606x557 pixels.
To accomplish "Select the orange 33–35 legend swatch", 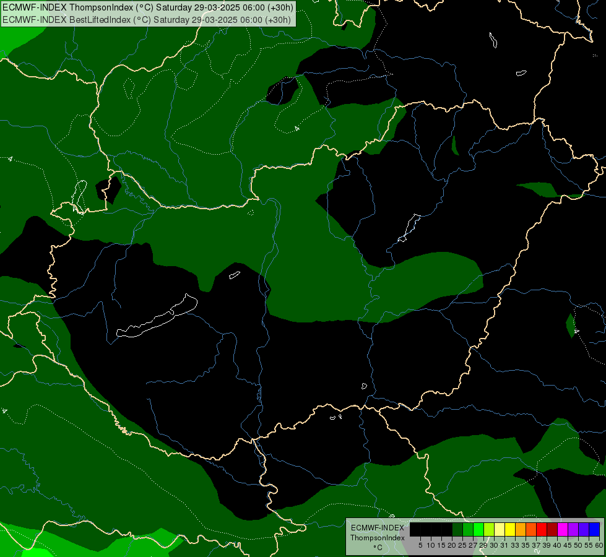I will pyautogui.click(x=521, y=530).
